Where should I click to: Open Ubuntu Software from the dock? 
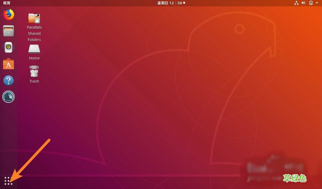click(8, 64)
